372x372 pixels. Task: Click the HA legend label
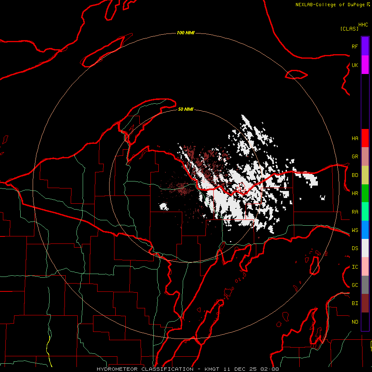pos(355,138)
